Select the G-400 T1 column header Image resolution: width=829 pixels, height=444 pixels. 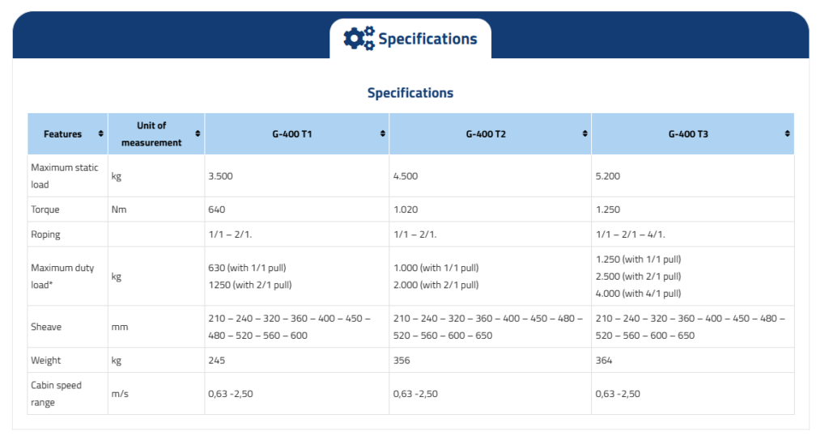(291, 134)
